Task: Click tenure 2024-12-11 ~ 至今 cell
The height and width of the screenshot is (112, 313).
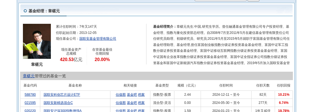Action: (x=226, y=95)
